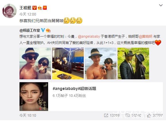View first photo of couple in sunglasses

coord(35,64)
